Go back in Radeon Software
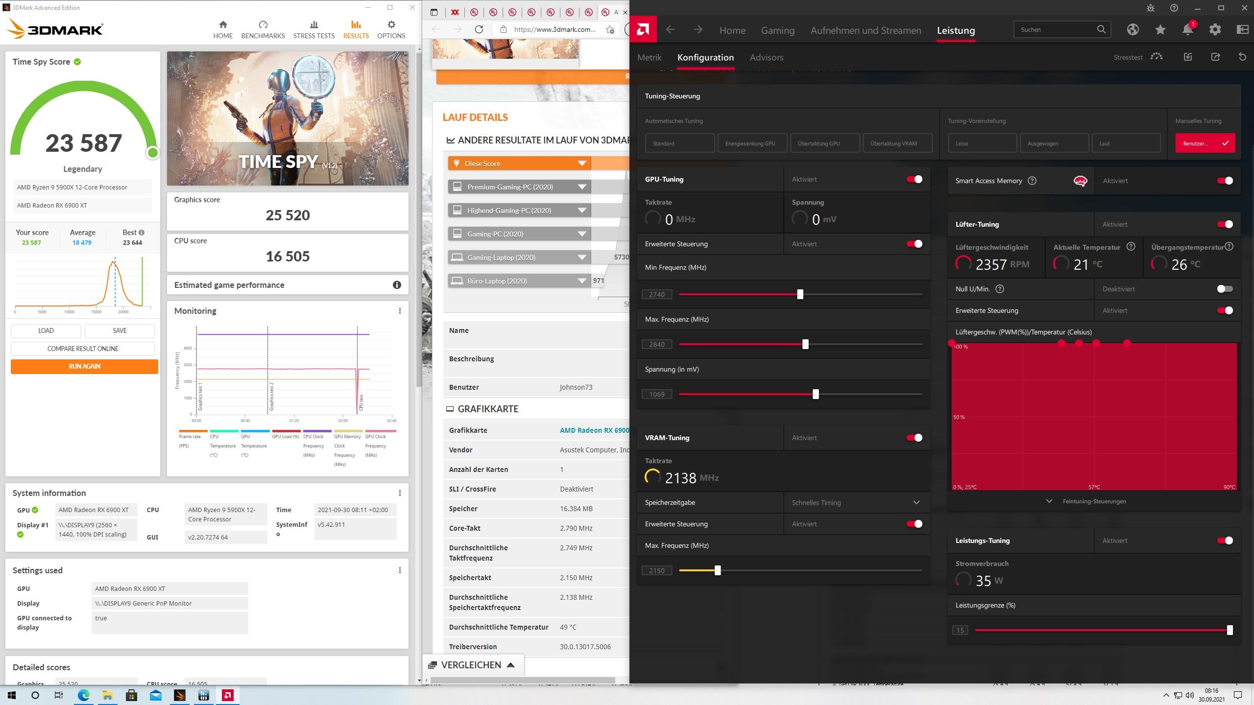Image resolution: width=1254 pixels, height=705 pixels. [670, 30]
